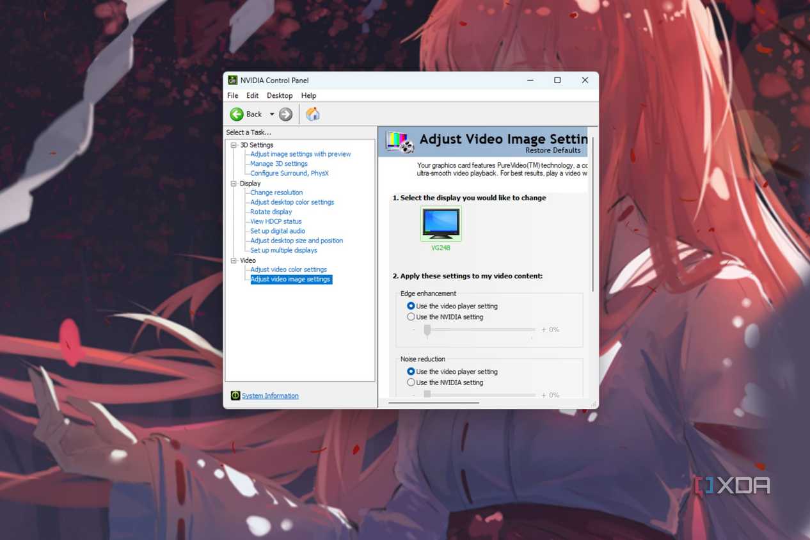
Task: Open 'Adjust desktop size and position' task
Action: coord(297,241)
